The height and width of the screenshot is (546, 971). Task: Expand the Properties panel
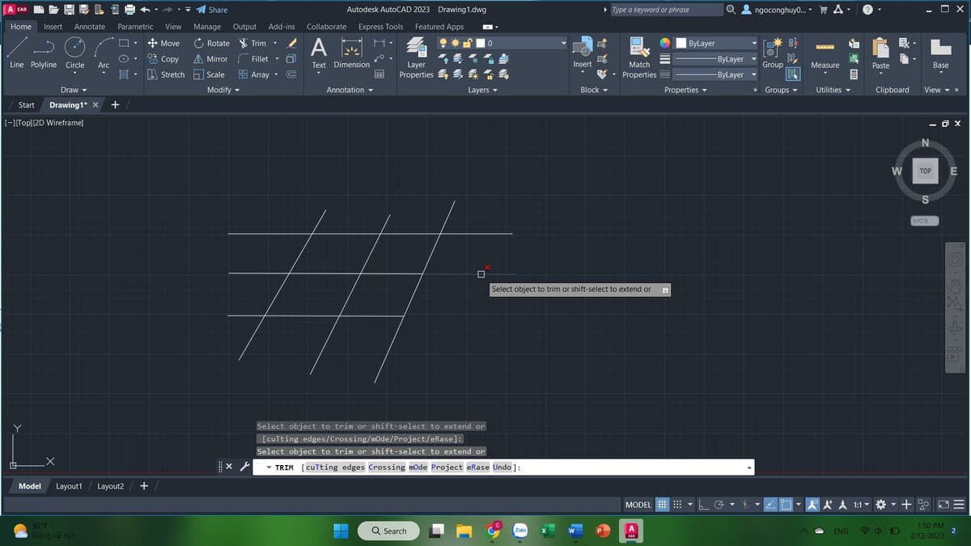coord(685,90)
